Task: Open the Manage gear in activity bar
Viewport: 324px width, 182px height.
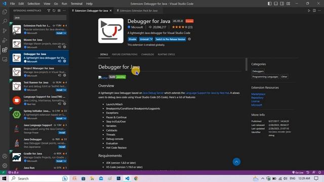Action: coord(5,165)
